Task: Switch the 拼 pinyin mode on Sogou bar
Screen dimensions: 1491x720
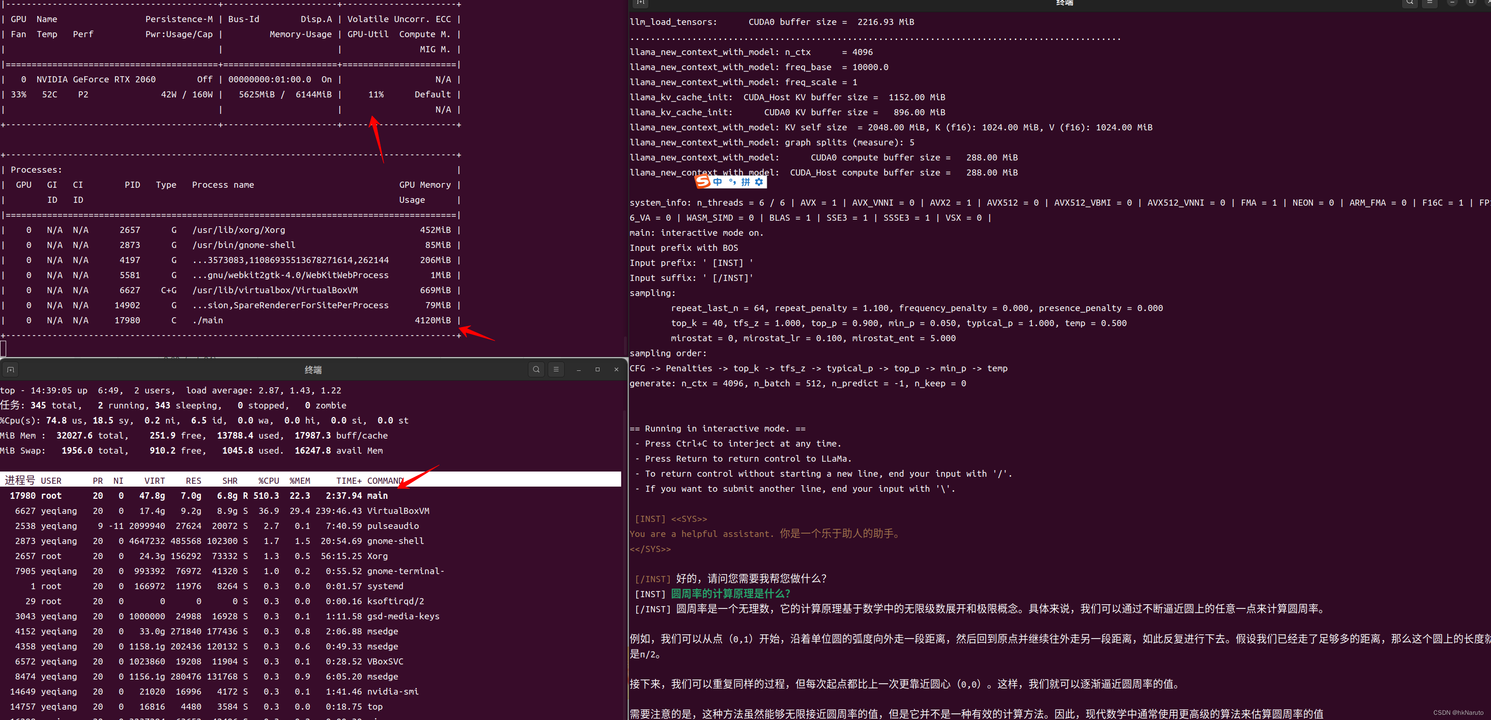Action: point(745,182)
